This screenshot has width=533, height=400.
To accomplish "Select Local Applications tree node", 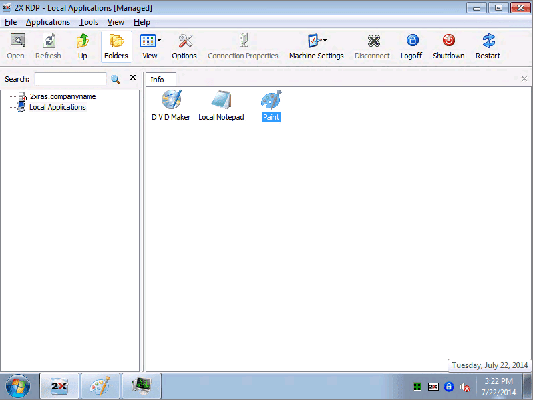I will 57,107.
